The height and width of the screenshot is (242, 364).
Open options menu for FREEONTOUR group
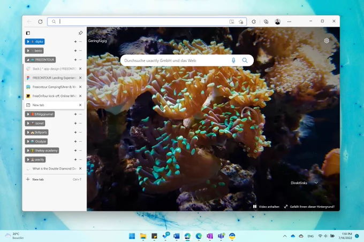pos(80,60)
